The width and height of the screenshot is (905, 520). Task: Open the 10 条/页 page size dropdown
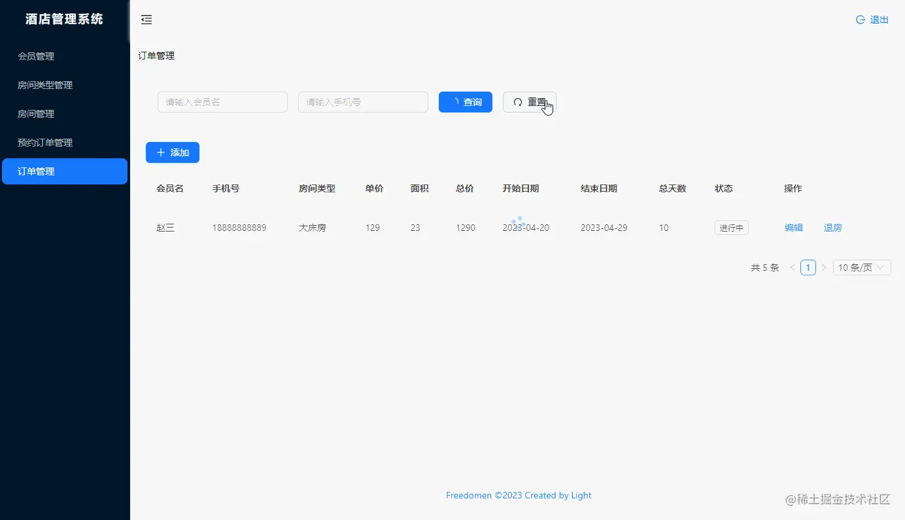(862, 268)
